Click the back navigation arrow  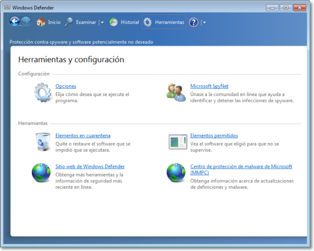click(15, 22)
